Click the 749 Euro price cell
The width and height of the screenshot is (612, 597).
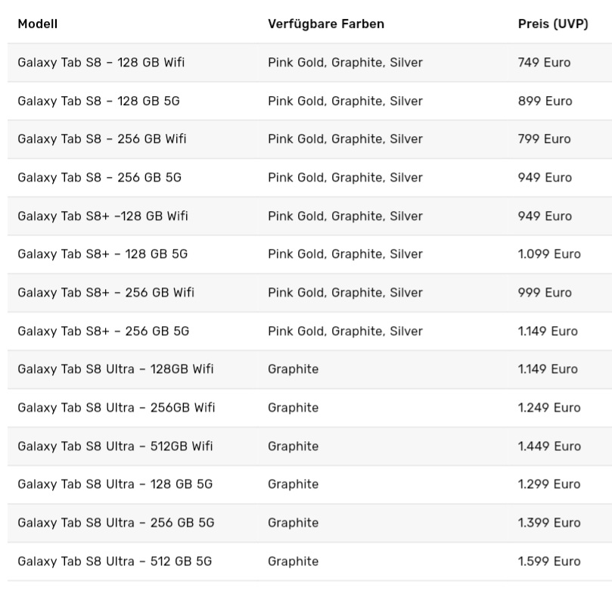(544, 63)
